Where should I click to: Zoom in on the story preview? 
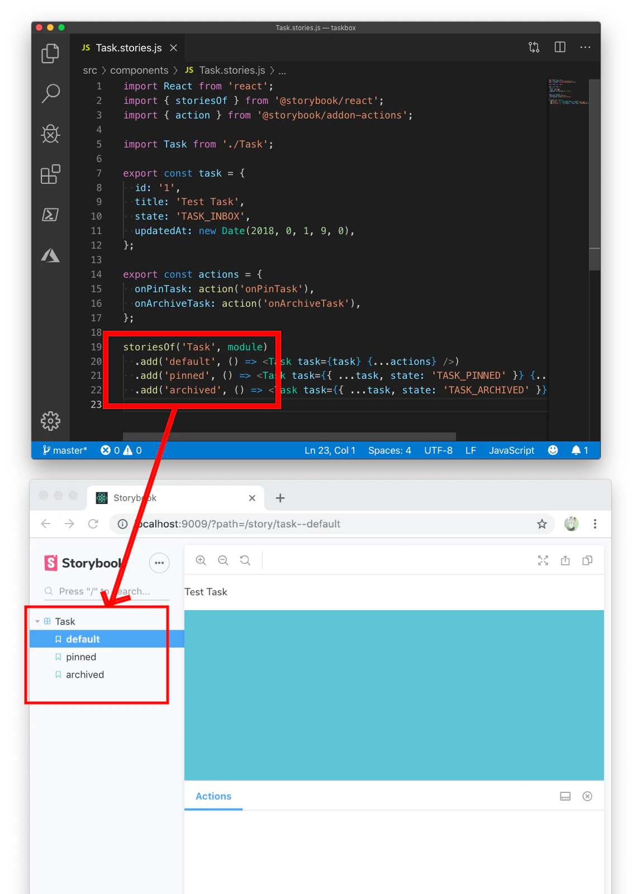point(201,560)
